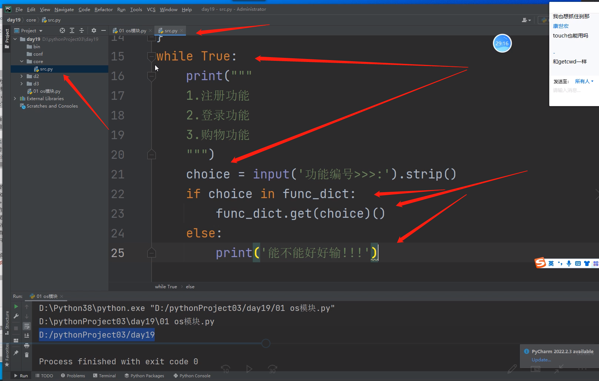Screen dimensions: 599x381
Task: Toggle Sogou English/Chinese input mode
Action: [551, 263]
